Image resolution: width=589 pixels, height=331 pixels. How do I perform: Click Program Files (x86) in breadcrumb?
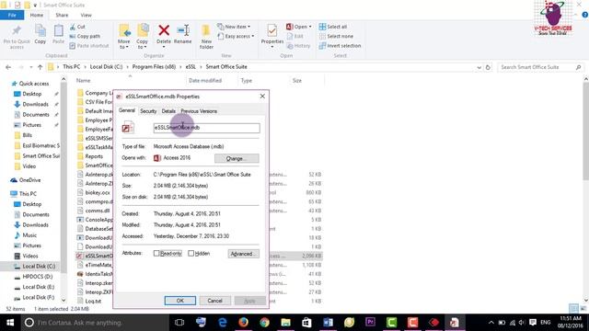coord(154,67)
